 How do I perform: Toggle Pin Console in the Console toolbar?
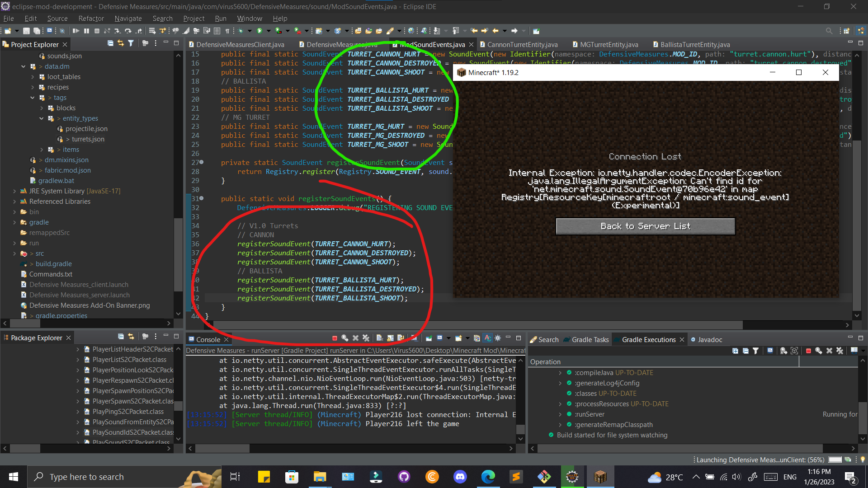tap(429, 338)
